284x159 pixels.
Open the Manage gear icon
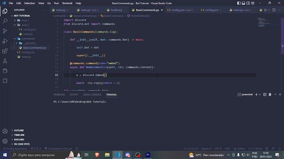coord(5,141)
